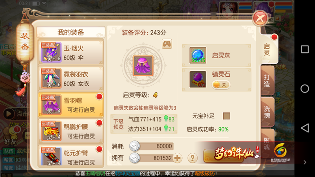Tap the blue 启灵珠 orb icon

(198, 55)
